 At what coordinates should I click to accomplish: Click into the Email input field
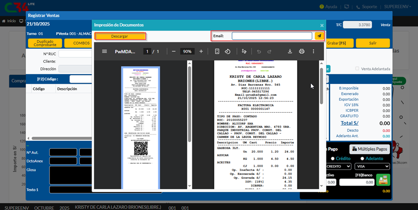(272, 36)
